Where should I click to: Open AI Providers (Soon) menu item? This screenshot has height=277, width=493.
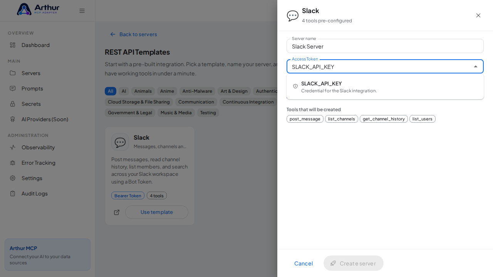(x=48, y=119)
